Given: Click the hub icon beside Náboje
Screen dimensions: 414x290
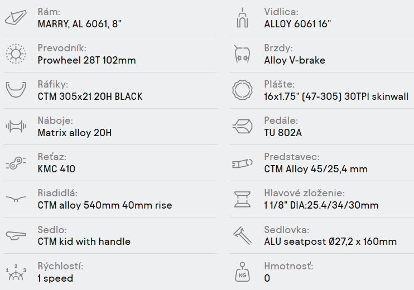Looking at the screenshot, I should tap(16, 127).
